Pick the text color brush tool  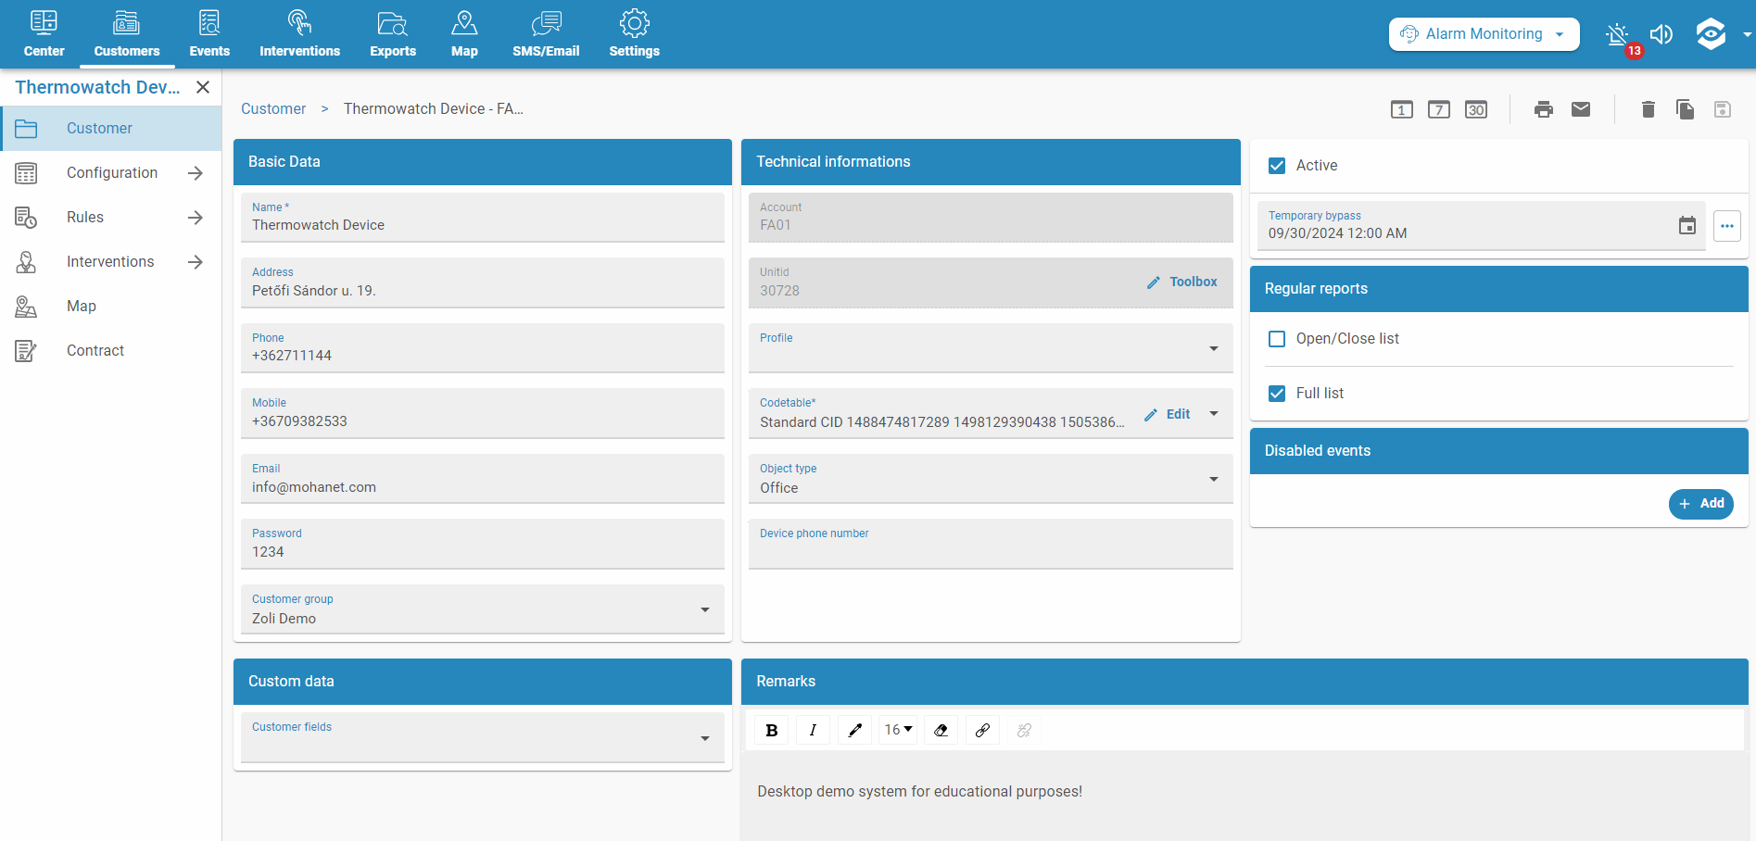click(x=854, y=731)
